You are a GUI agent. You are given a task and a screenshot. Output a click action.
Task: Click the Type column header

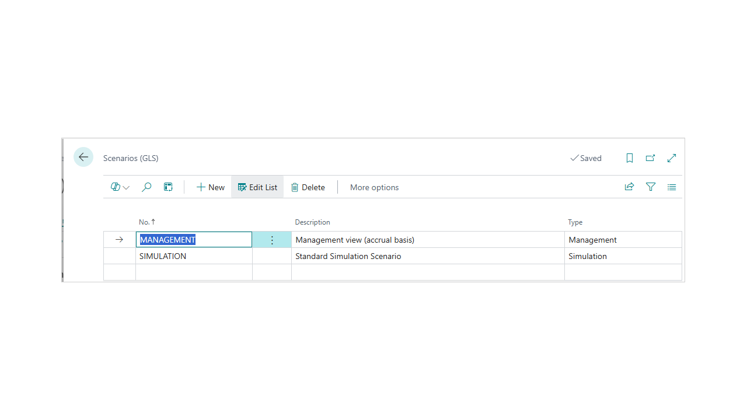tap(575, 222)
